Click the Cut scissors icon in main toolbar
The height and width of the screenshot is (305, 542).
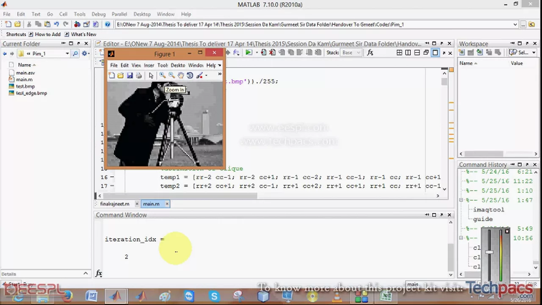(x=29, y=25)
